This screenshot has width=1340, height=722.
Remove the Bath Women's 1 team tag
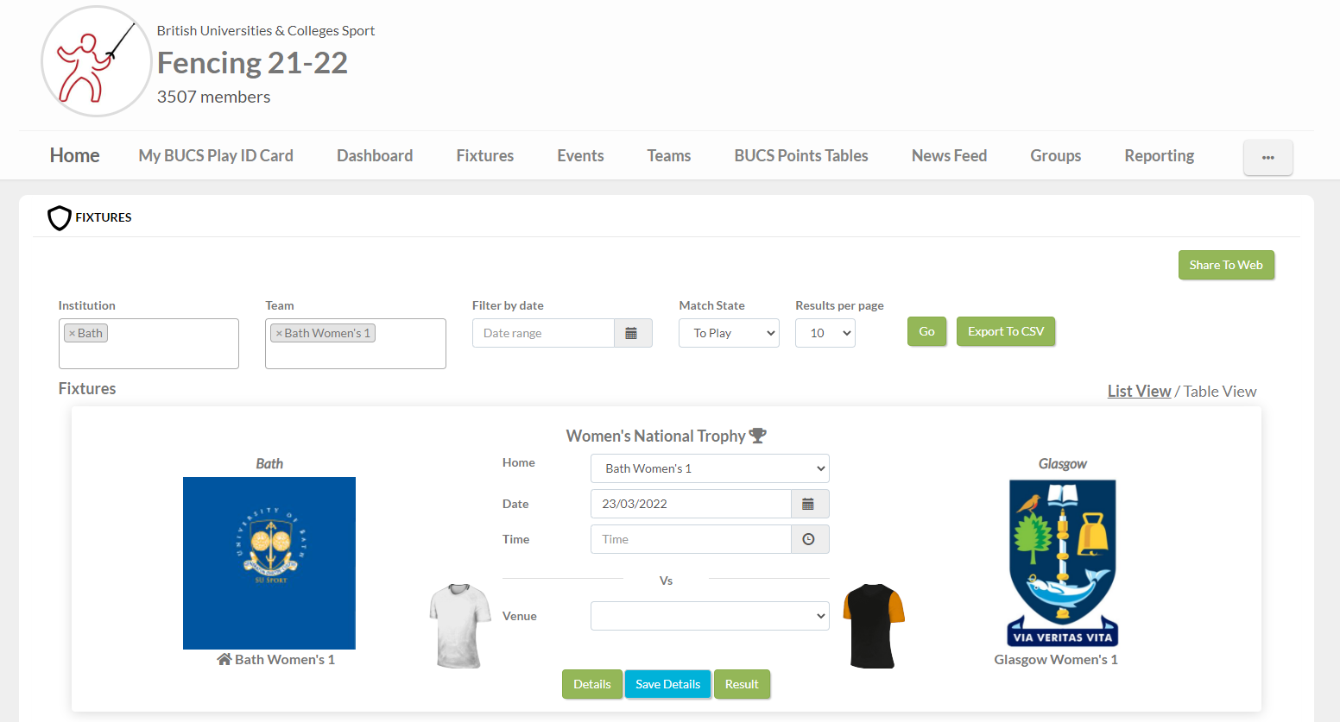pyautogui.click(x=279, y=334)
